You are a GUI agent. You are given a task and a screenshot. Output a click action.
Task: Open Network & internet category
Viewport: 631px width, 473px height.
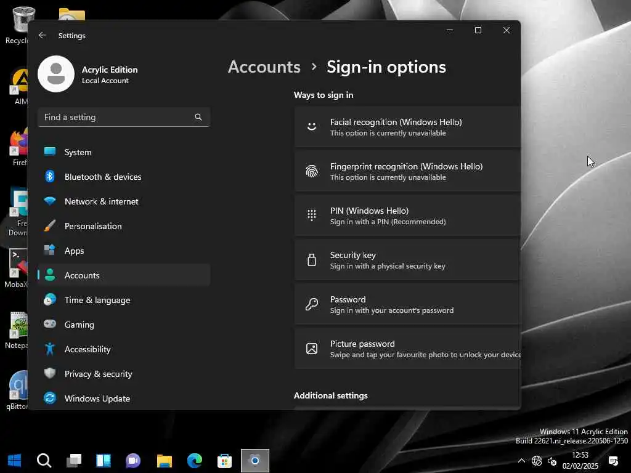coord(123,201)
